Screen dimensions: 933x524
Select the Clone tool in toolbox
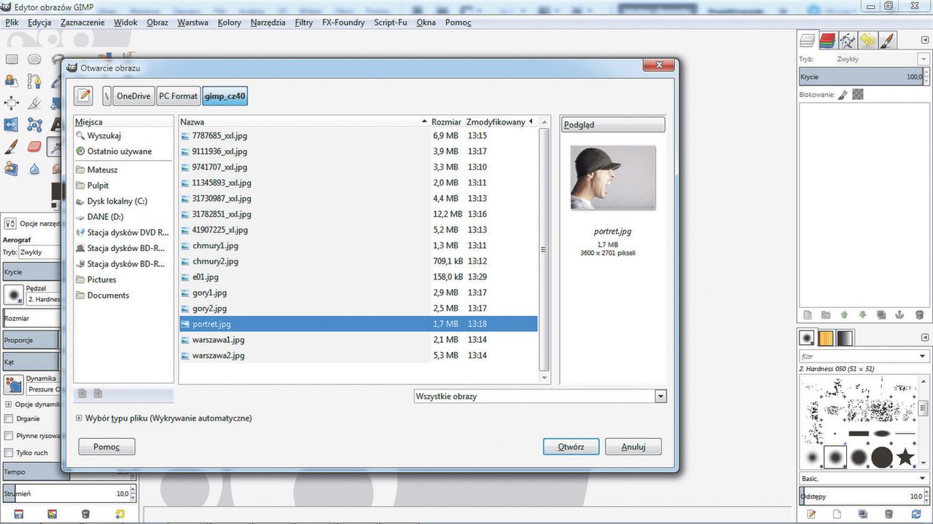click(x=12, y=169)
